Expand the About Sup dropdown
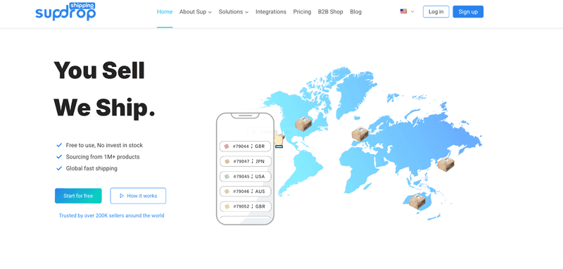The height and width of the screenshot is (269, 563). (x=196, y=12)
